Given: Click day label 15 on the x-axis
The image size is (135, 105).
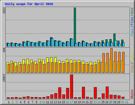Looking at the screenshot, I should tap(63, 102).
